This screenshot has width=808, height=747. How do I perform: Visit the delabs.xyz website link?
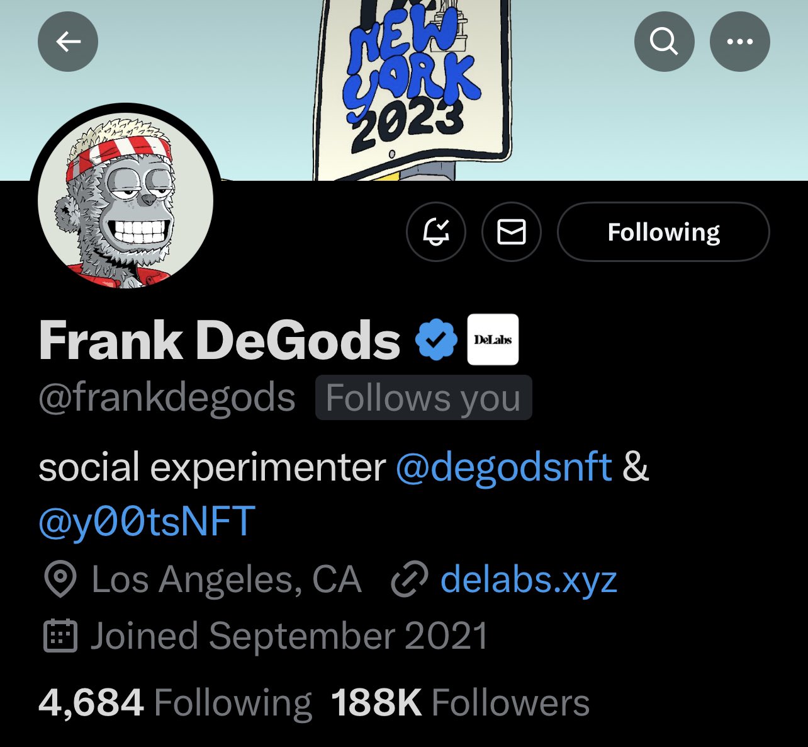[529, 579]
